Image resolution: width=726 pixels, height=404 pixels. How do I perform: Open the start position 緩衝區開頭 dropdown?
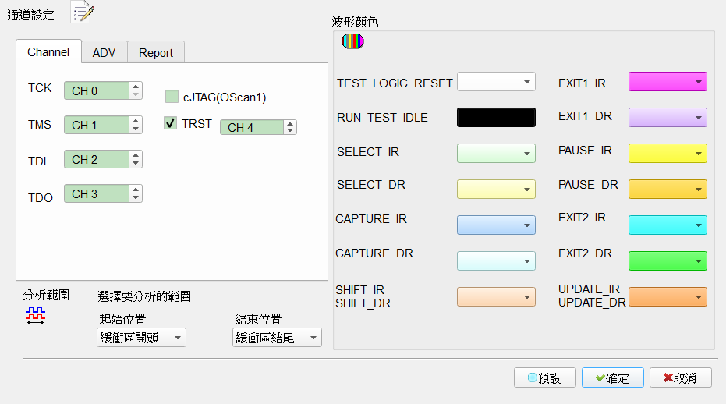(x=141, y=338)
